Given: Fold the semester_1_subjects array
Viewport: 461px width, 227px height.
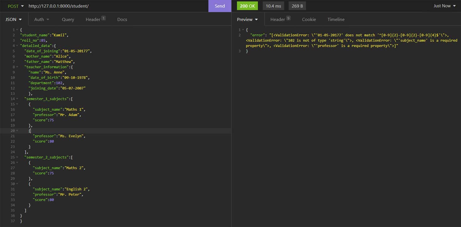Looking at the screenshot, I should pyautogui.click(x=17, y=99).
